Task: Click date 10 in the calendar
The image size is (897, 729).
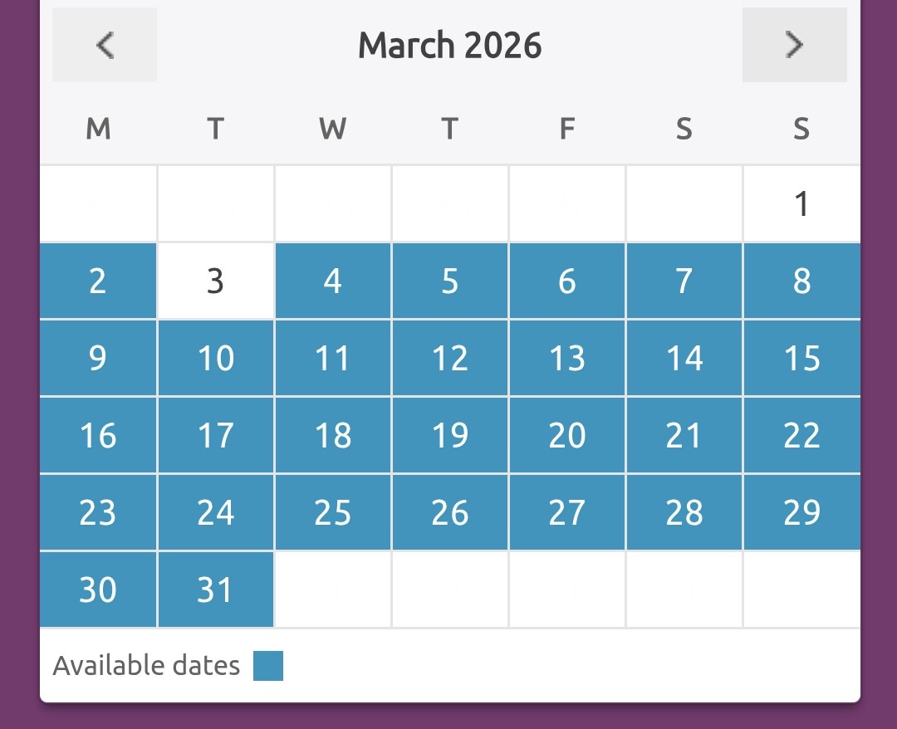Action: (x=215, y=359)
